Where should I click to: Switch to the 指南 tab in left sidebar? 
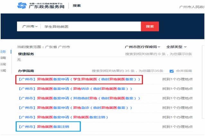[3, 58]
